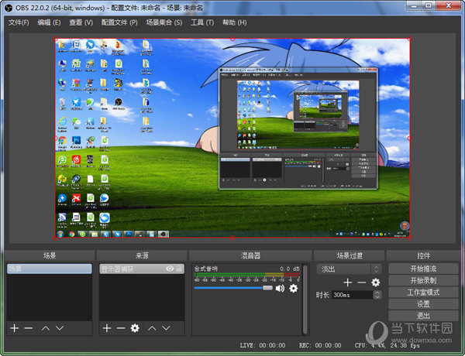Viewport: 465px width, 356px height.
Task: Toggle the lock on the 显示器捕获 source
Action: point(179,269)
